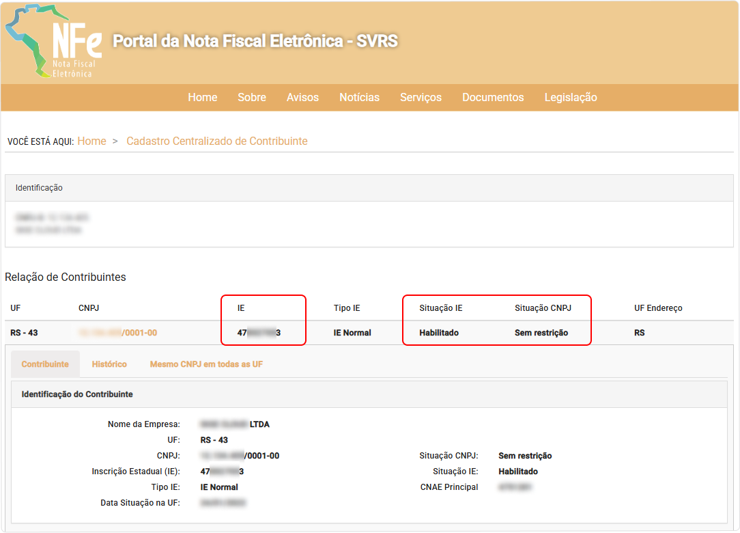This screenshot has height=533, width=740.
Task: Click the RS cell under UF Endereço
Action: pos(640,333)
